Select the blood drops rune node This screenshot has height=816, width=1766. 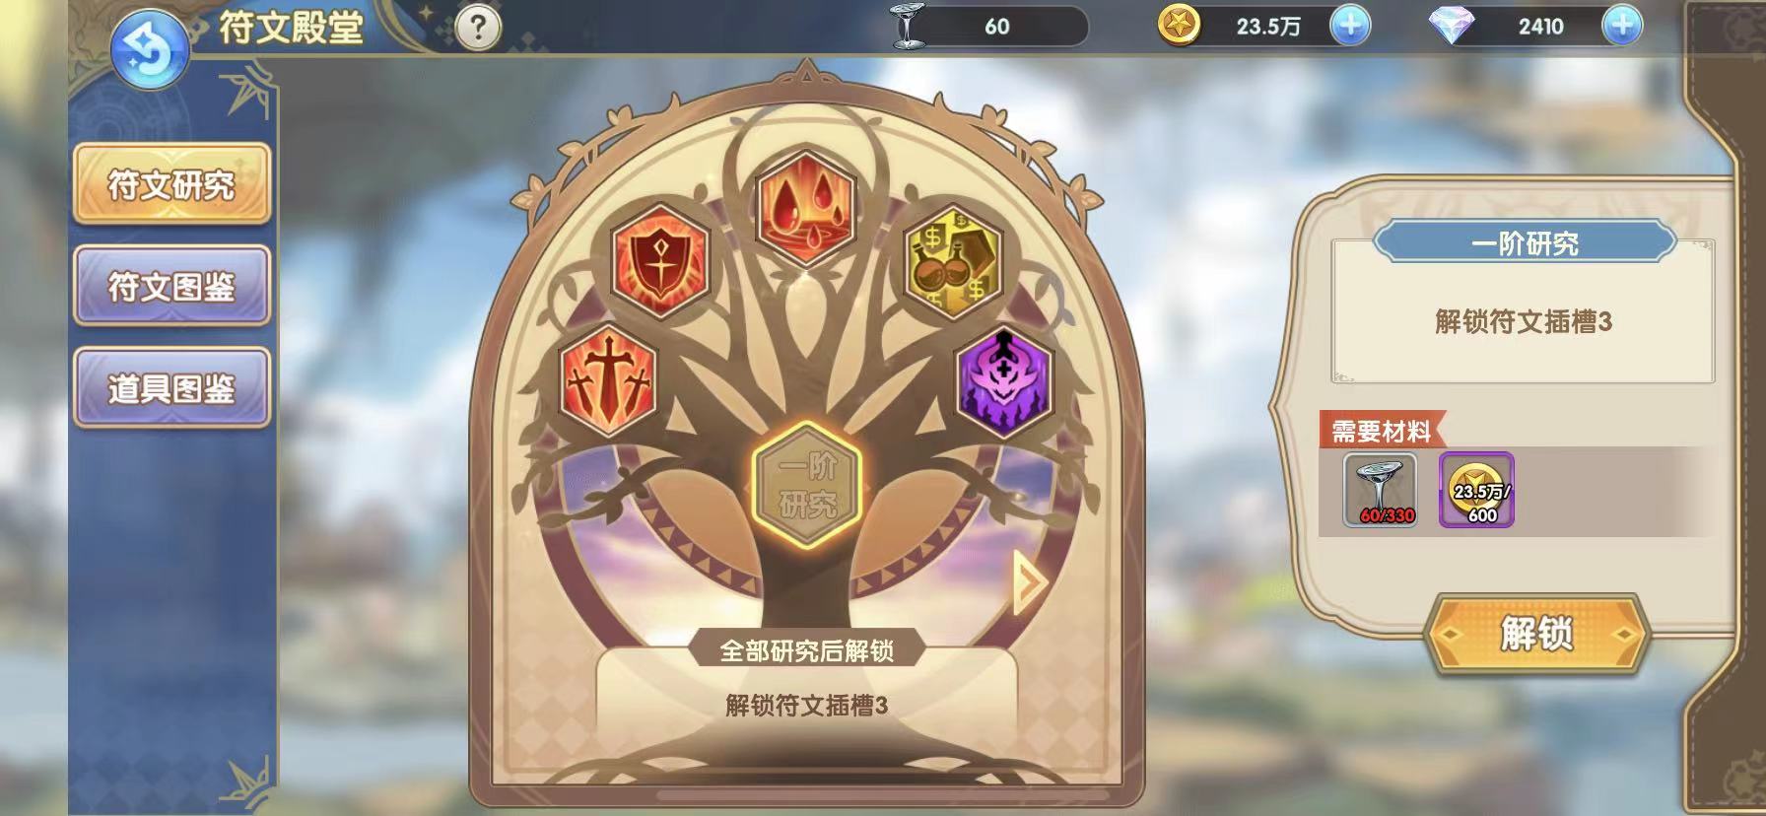806,208
